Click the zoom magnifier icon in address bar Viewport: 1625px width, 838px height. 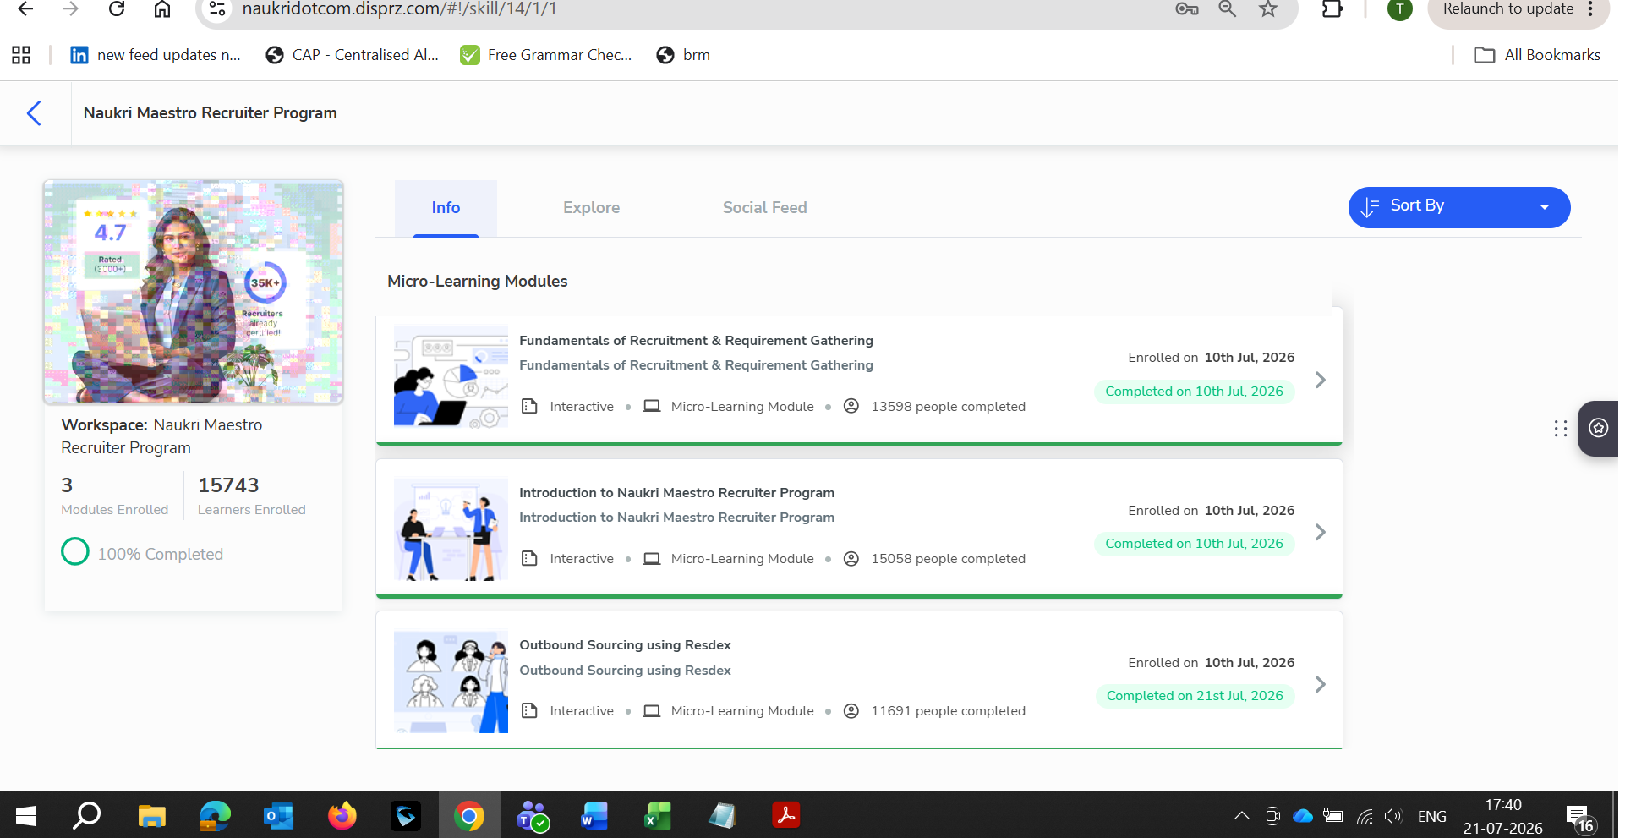[1227, 9]
